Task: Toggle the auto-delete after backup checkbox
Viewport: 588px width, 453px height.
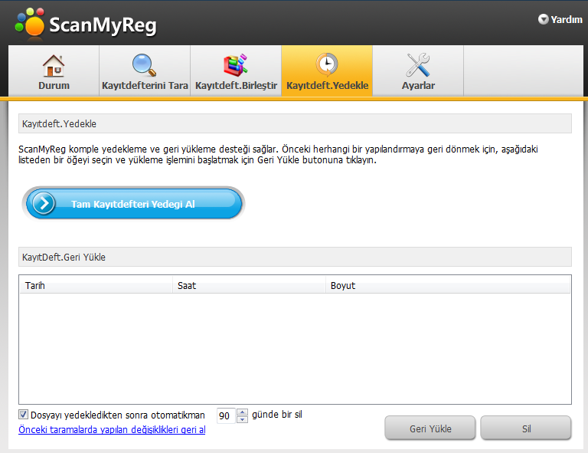Action: (24, 415)
